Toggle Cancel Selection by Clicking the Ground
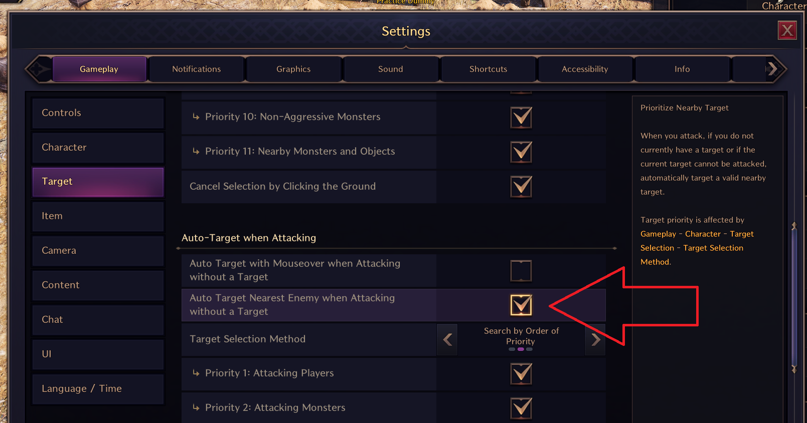807x423 pixels. click(x=521, y=186)
